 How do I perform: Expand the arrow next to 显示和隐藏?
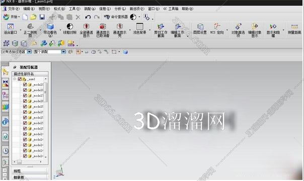pos(283,30)
